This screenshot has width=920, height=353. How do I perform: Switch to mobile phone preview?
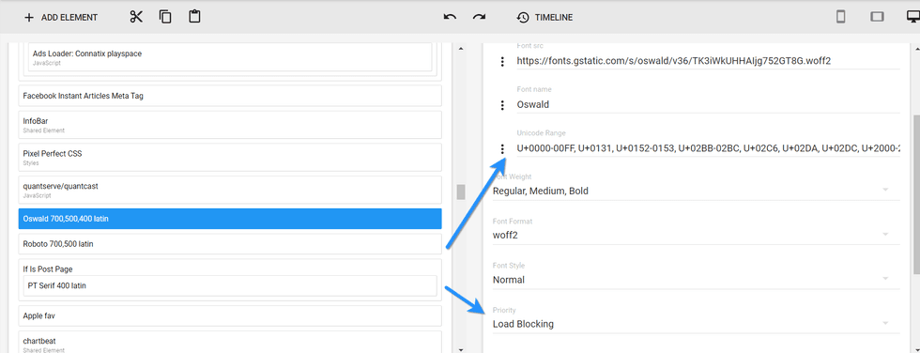tap(841, 17)
